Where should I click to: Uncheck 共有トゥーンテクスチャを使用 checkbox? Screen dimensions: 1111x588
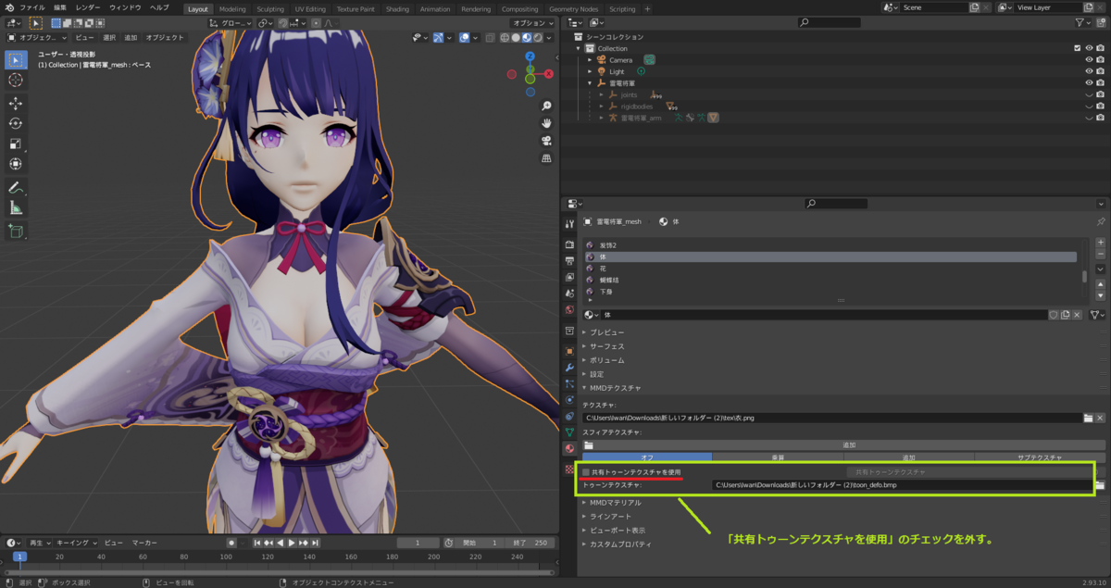[x=585, y=472]
